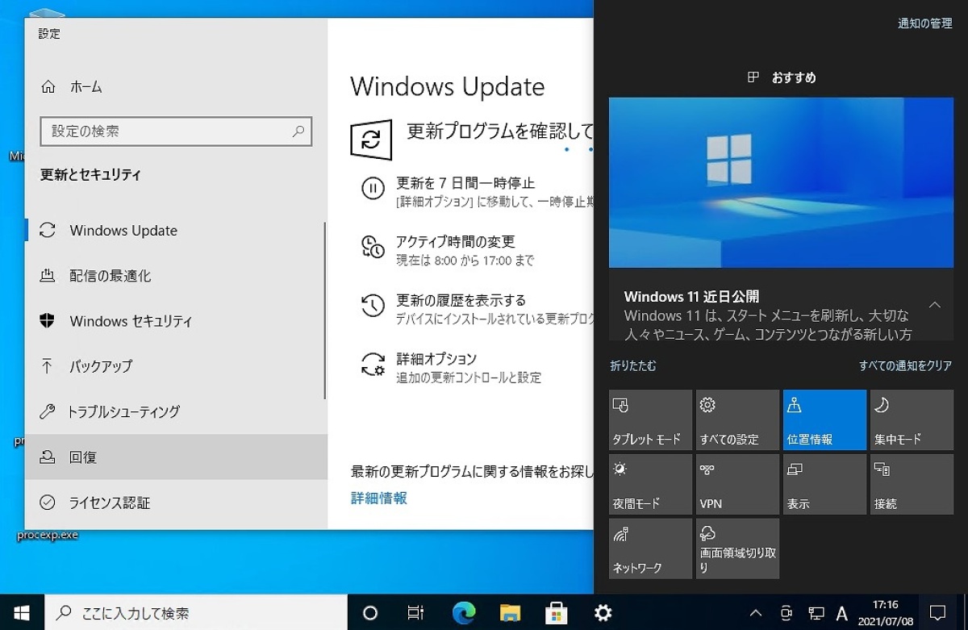
Task: Open アクティブ時間の変更 option
Action: pos(455,242)
